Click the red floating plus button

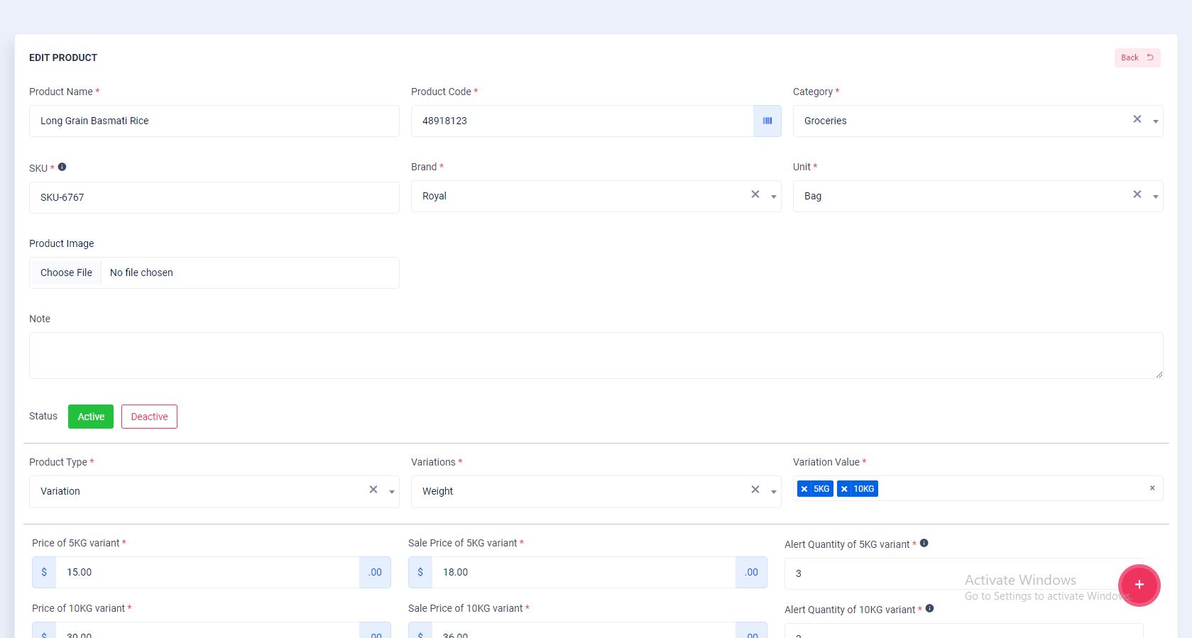[x=1139, y=585]
